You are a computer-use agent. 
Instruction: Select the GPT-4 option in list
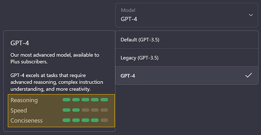click(x=186, y=76)
